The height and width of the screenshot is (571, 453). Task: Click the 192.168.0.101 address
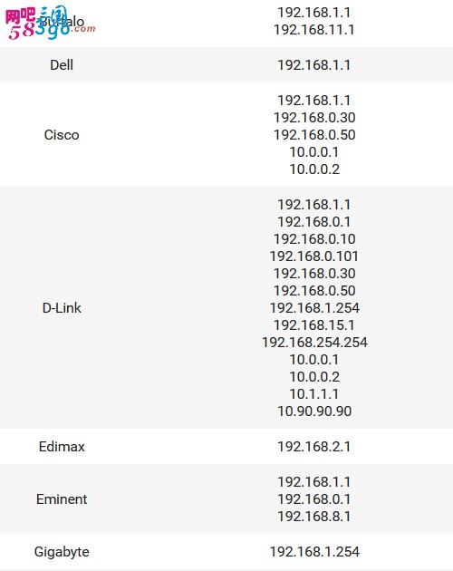point(314,256)
